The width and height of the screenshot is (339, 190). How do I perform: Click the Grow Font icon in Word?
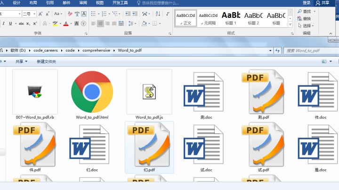(40, 14)
